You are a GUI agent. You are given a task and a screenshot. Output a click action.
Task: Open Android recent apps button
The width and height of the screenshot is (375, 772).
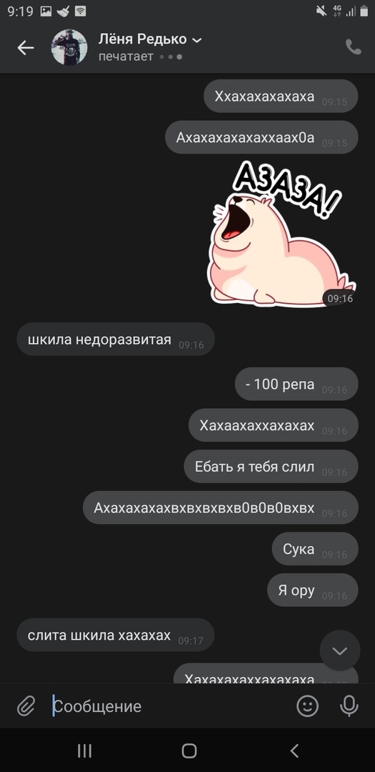[85, 751]
